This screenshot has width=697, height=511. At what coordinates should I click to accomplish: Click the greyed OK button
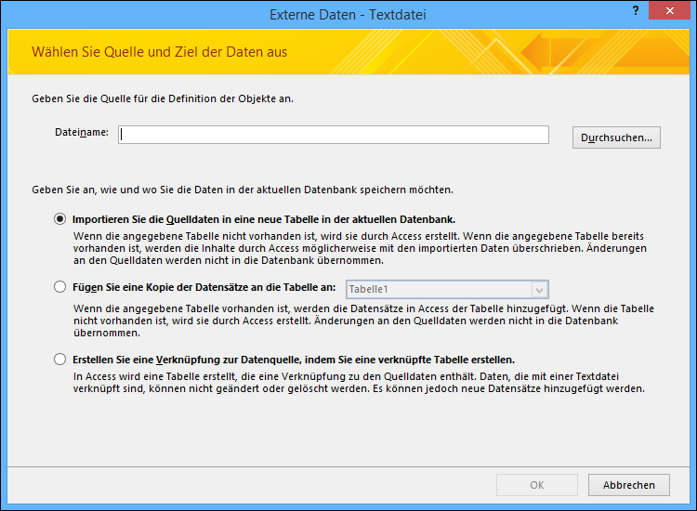pyautogui.click(x=537, y=485)
